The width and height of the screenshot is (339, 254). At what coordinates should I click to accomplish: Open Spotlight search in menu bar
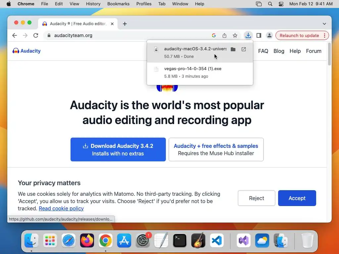(x=270, y=4)
